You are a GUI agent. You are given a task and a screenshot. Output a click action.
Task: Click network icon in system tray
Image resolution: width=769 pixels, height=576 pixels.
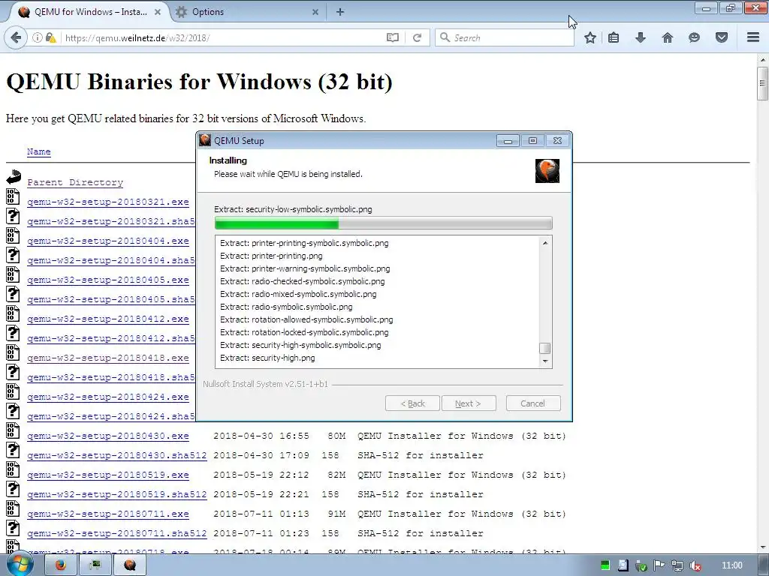677,565
